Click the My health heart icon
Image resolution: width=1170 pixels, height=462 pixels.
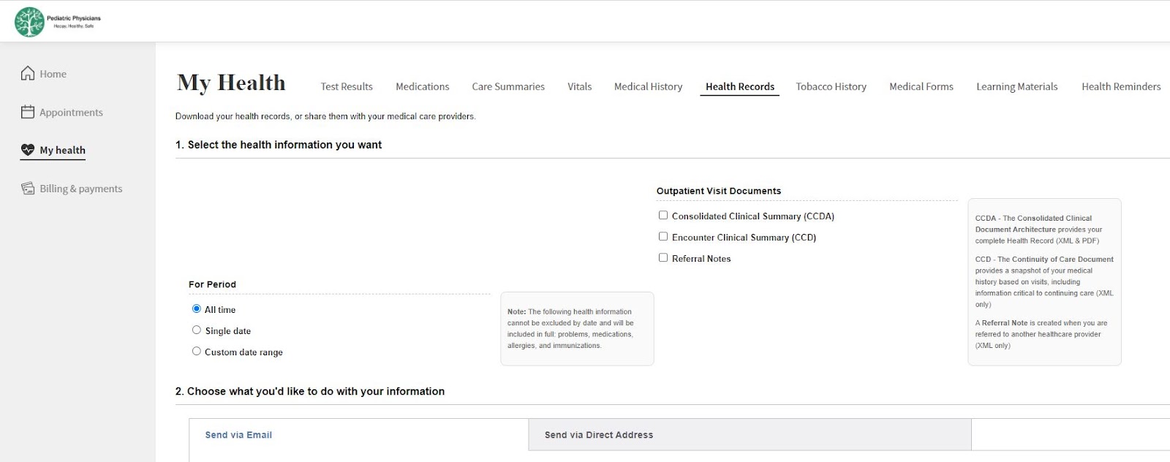click(x=28, y=150)
